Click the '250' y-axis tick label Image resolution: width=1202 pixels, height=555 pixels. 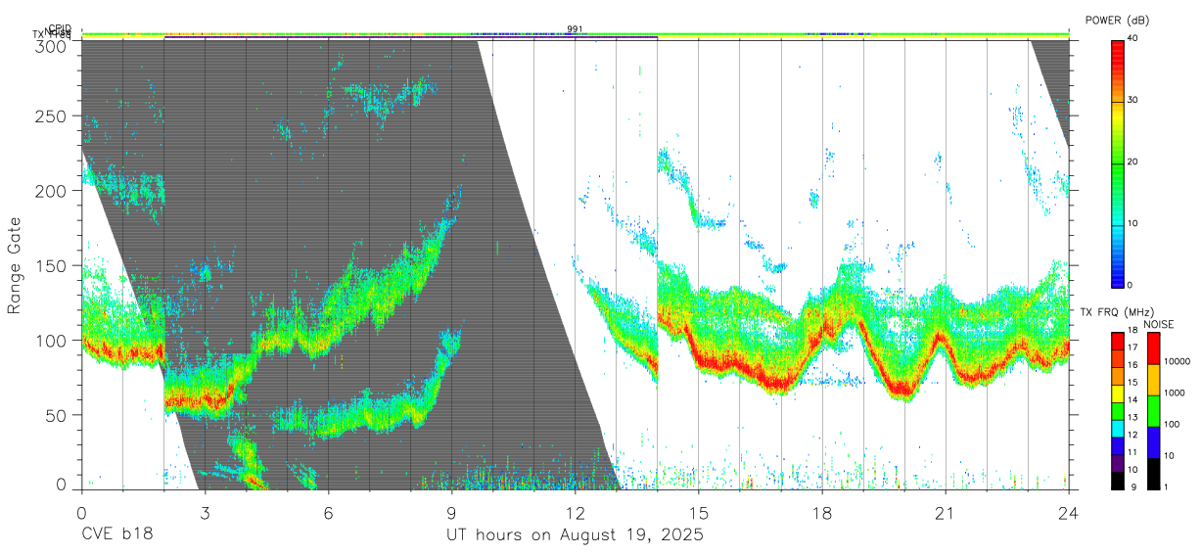pyautogui.click(x=49, y=116)
